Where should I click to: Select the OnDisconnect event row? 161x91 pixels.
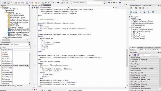(6, 79)
